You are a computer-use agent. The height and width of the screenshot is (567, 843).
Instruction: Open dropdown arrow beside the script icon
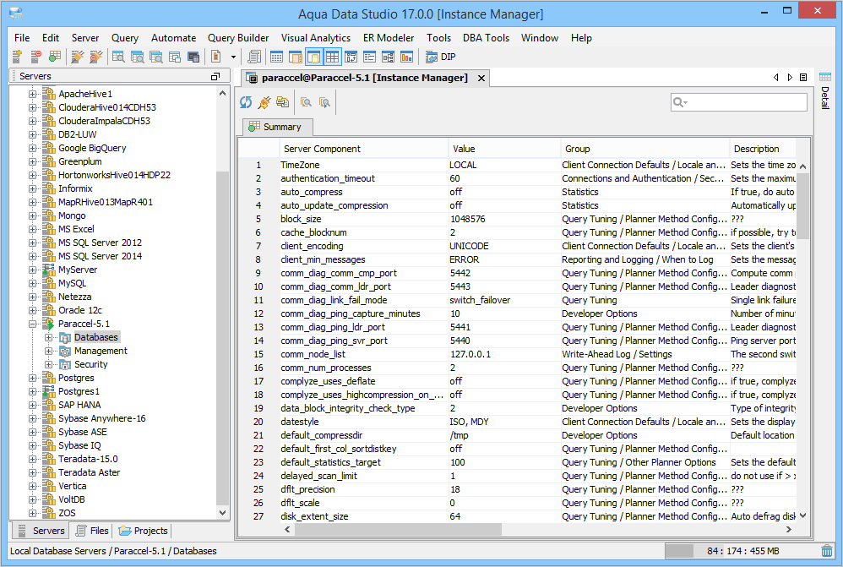233,57
